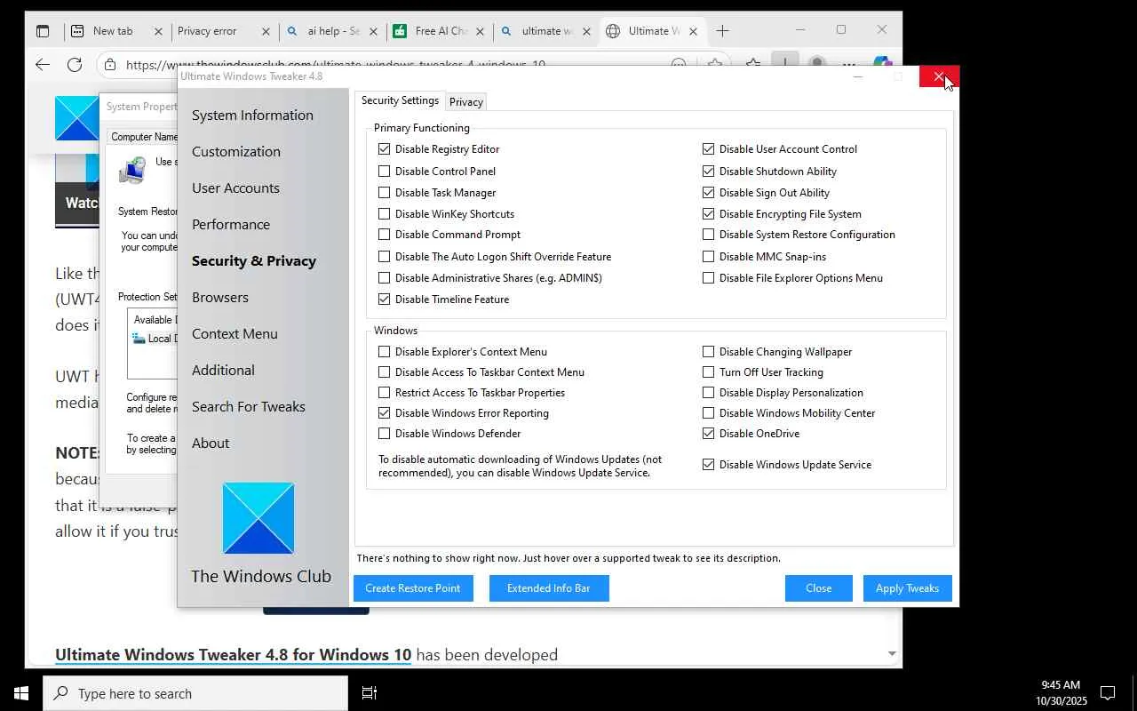Toggle the Disable Windows Update Service checkbox
Viewport: 1137px width, 711px height.
click(x=708, y=465)
